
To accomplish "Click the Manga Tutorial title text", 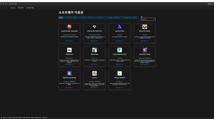I will [120, 78].
